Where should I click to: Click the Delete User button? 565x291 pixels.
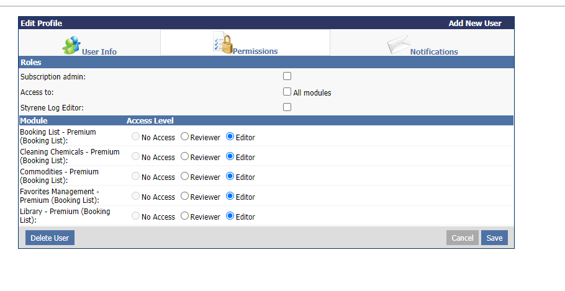coord(50,238)
